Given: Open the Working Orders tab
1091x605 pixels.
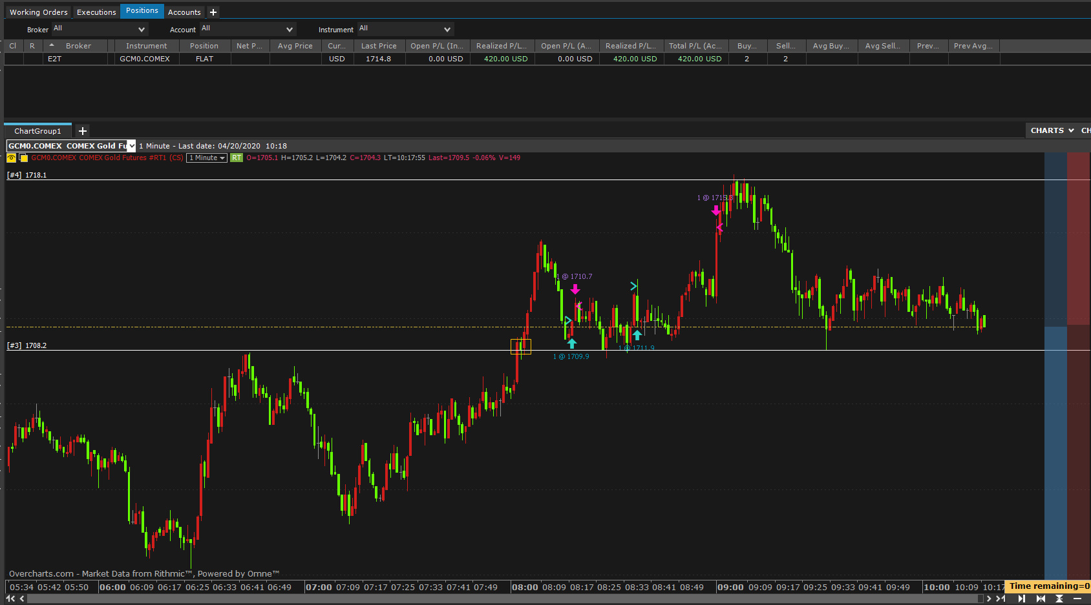Looking at the screenshot, I should click(x=39, y=12).
